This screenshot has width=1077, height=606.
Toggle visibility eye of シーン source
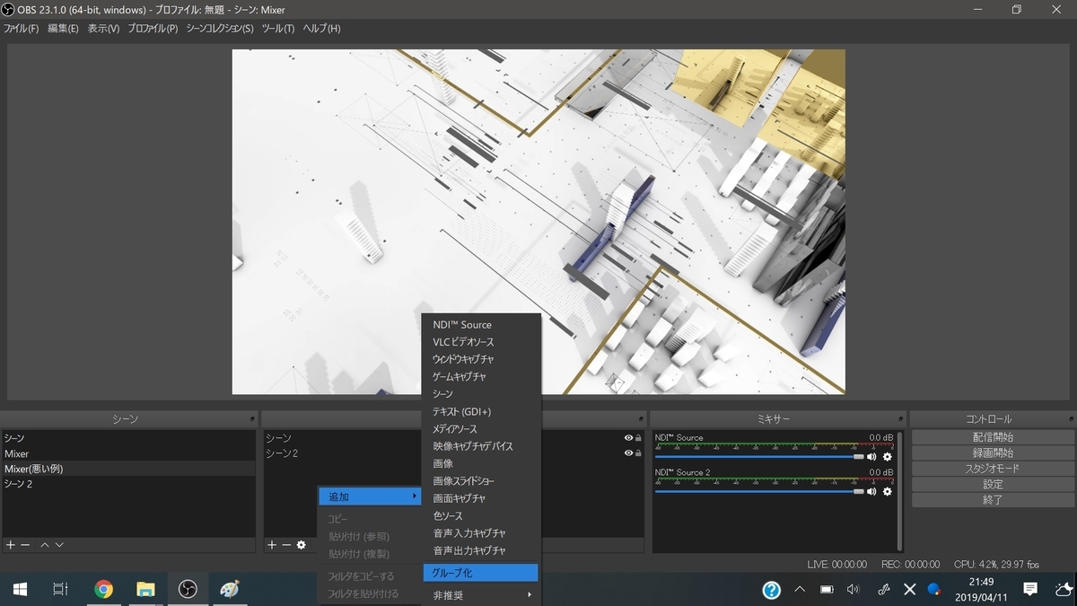(628, 438)
